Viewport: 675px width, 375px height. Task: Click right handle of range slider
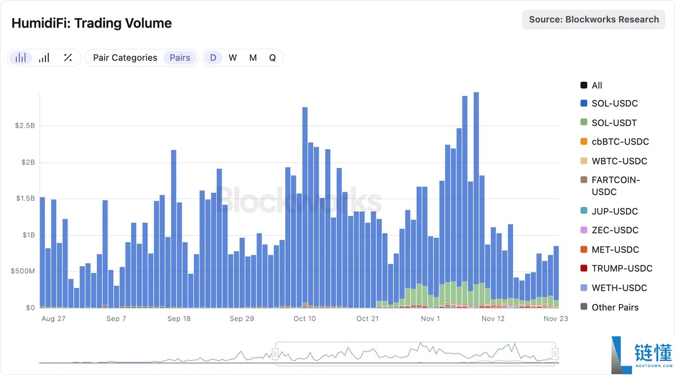tap(555, 354)
